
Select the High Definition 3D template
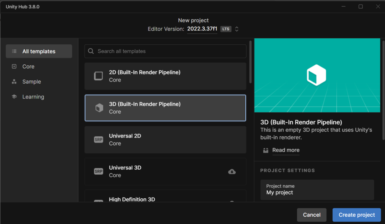(165, 196)
